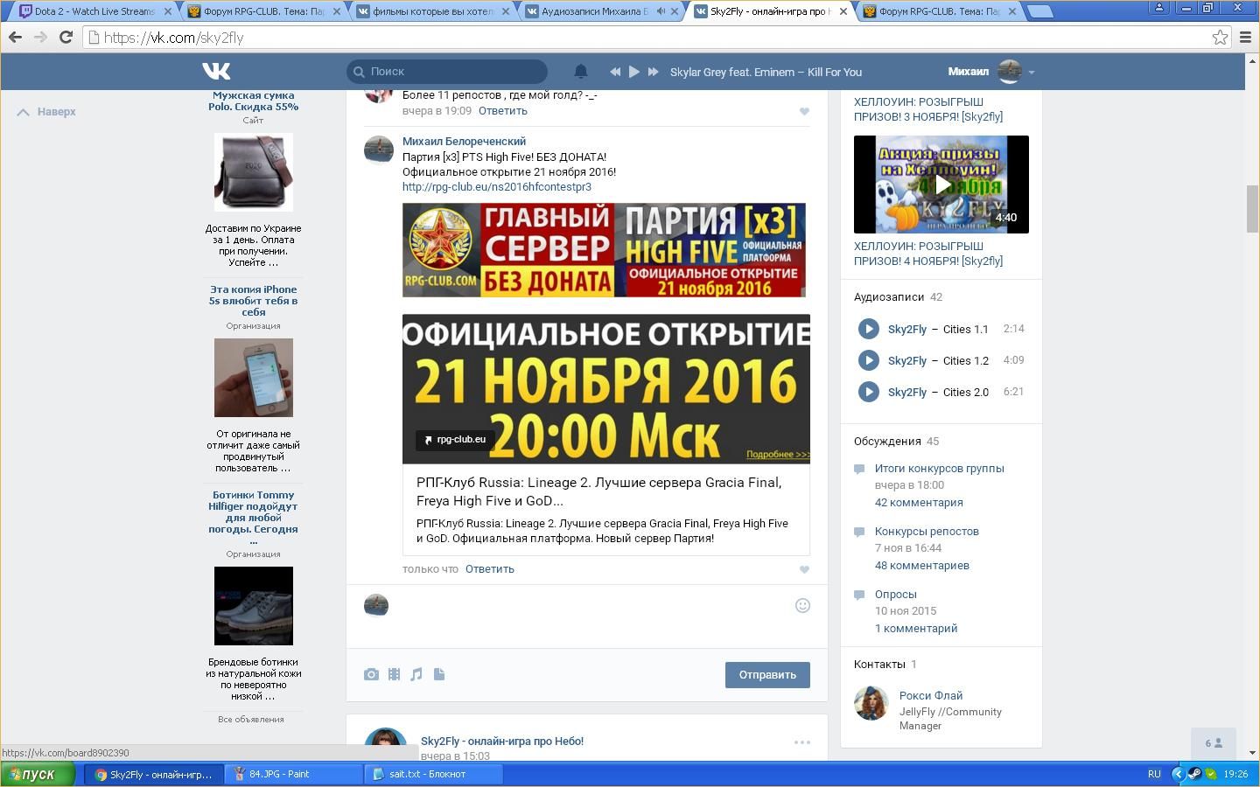Skip to previous track in header player
The height and width of the screenshot is (787, 1260).
pos(615,72)
